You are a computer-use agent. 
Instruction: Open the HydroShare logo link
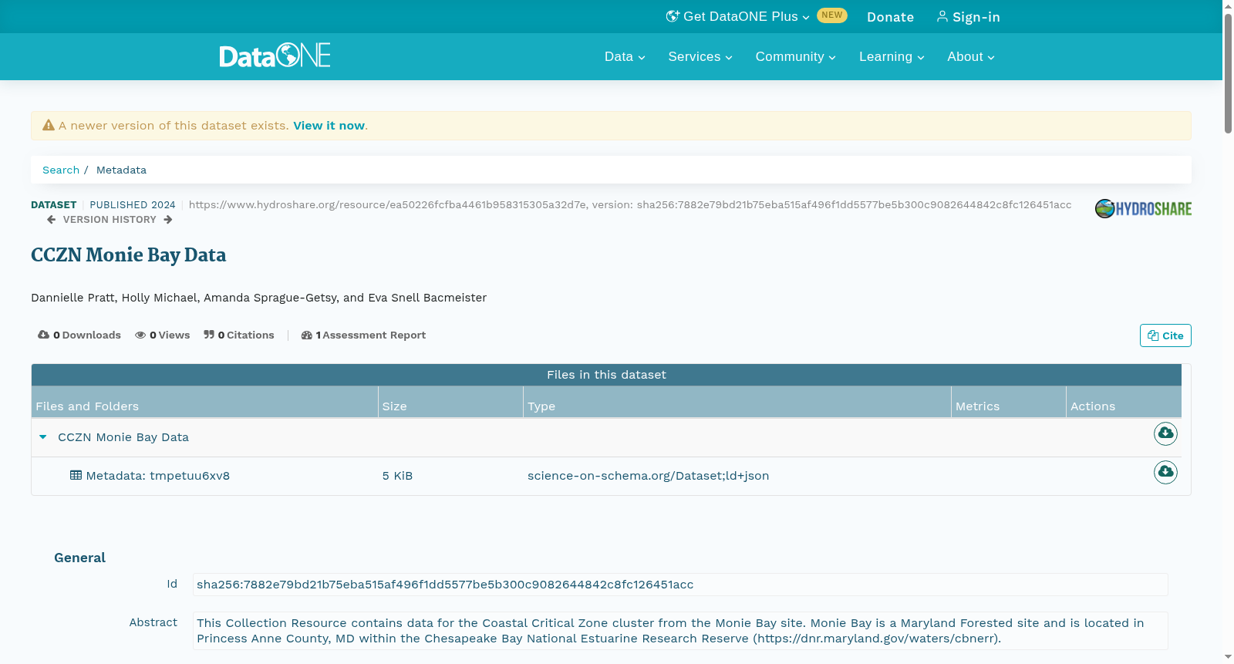[x=1143, y=208]
